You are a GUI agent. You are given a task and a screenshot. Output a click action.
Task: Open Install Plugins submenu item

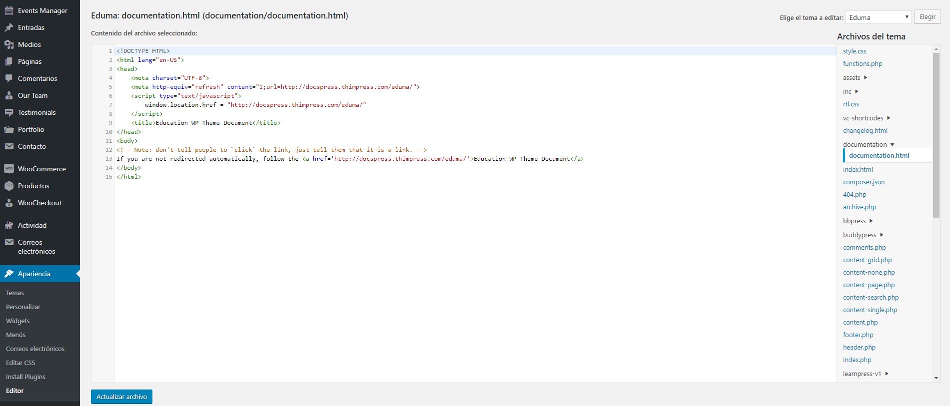pyautogui.click(x=25, y=377)
